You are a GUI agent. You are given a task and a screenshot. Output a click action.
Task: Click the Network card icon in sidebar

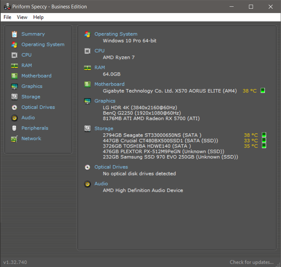pos(14,139)
